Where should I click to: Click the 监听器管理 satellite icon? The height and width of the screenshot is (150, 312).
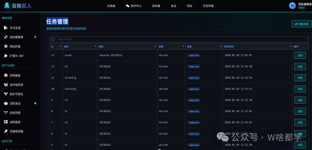[6, 37]
